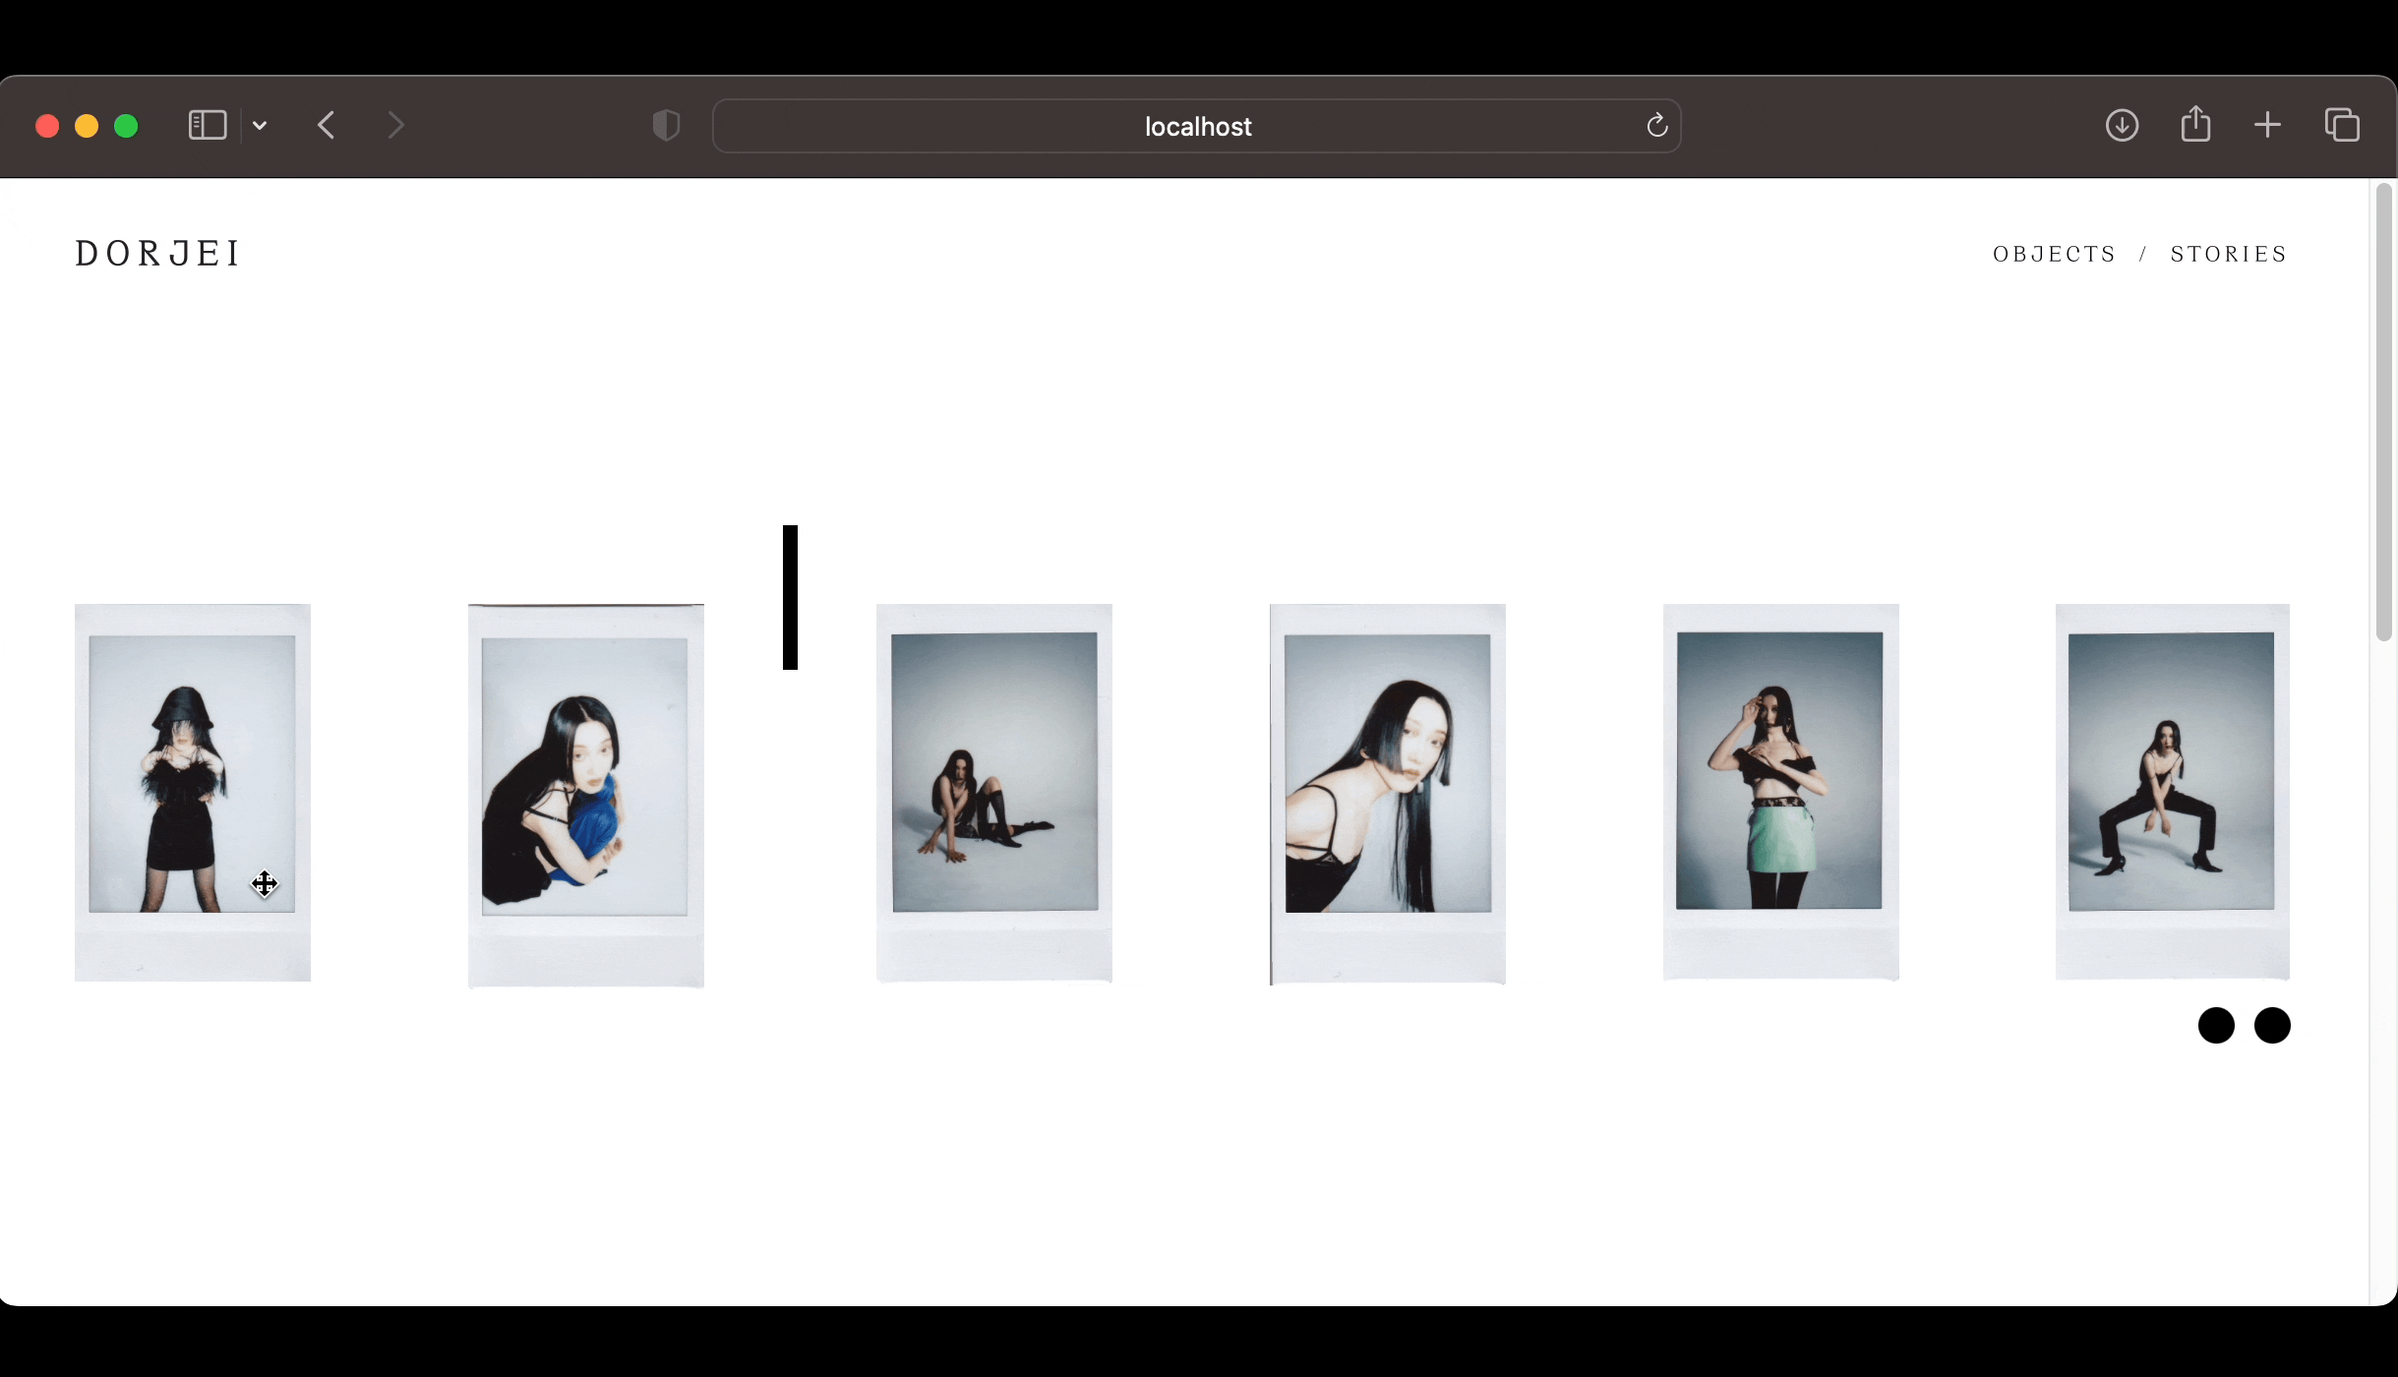The image size is (2398, 1377).
Task: Reload the localhost page
Action: (1656, 126)
